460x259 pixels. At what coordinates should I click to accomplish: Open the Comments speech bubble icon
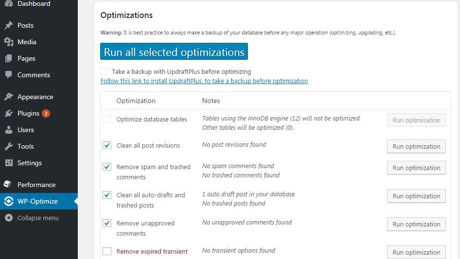[x=9, y=75]
